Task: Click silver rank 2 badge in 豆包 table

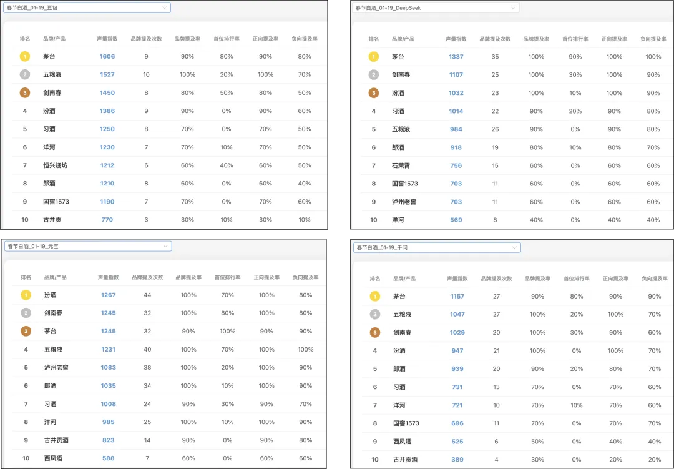Action: 25,74
